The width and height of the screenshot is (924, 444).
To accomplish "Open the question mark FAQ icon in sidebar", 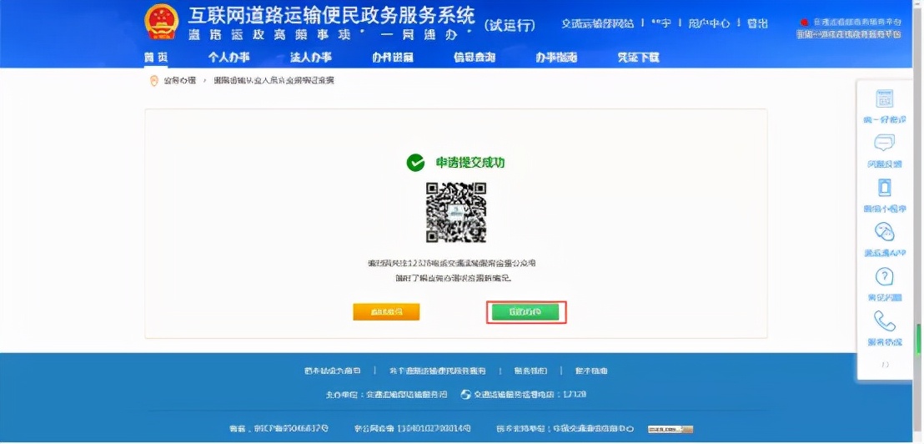I will 885,276.
